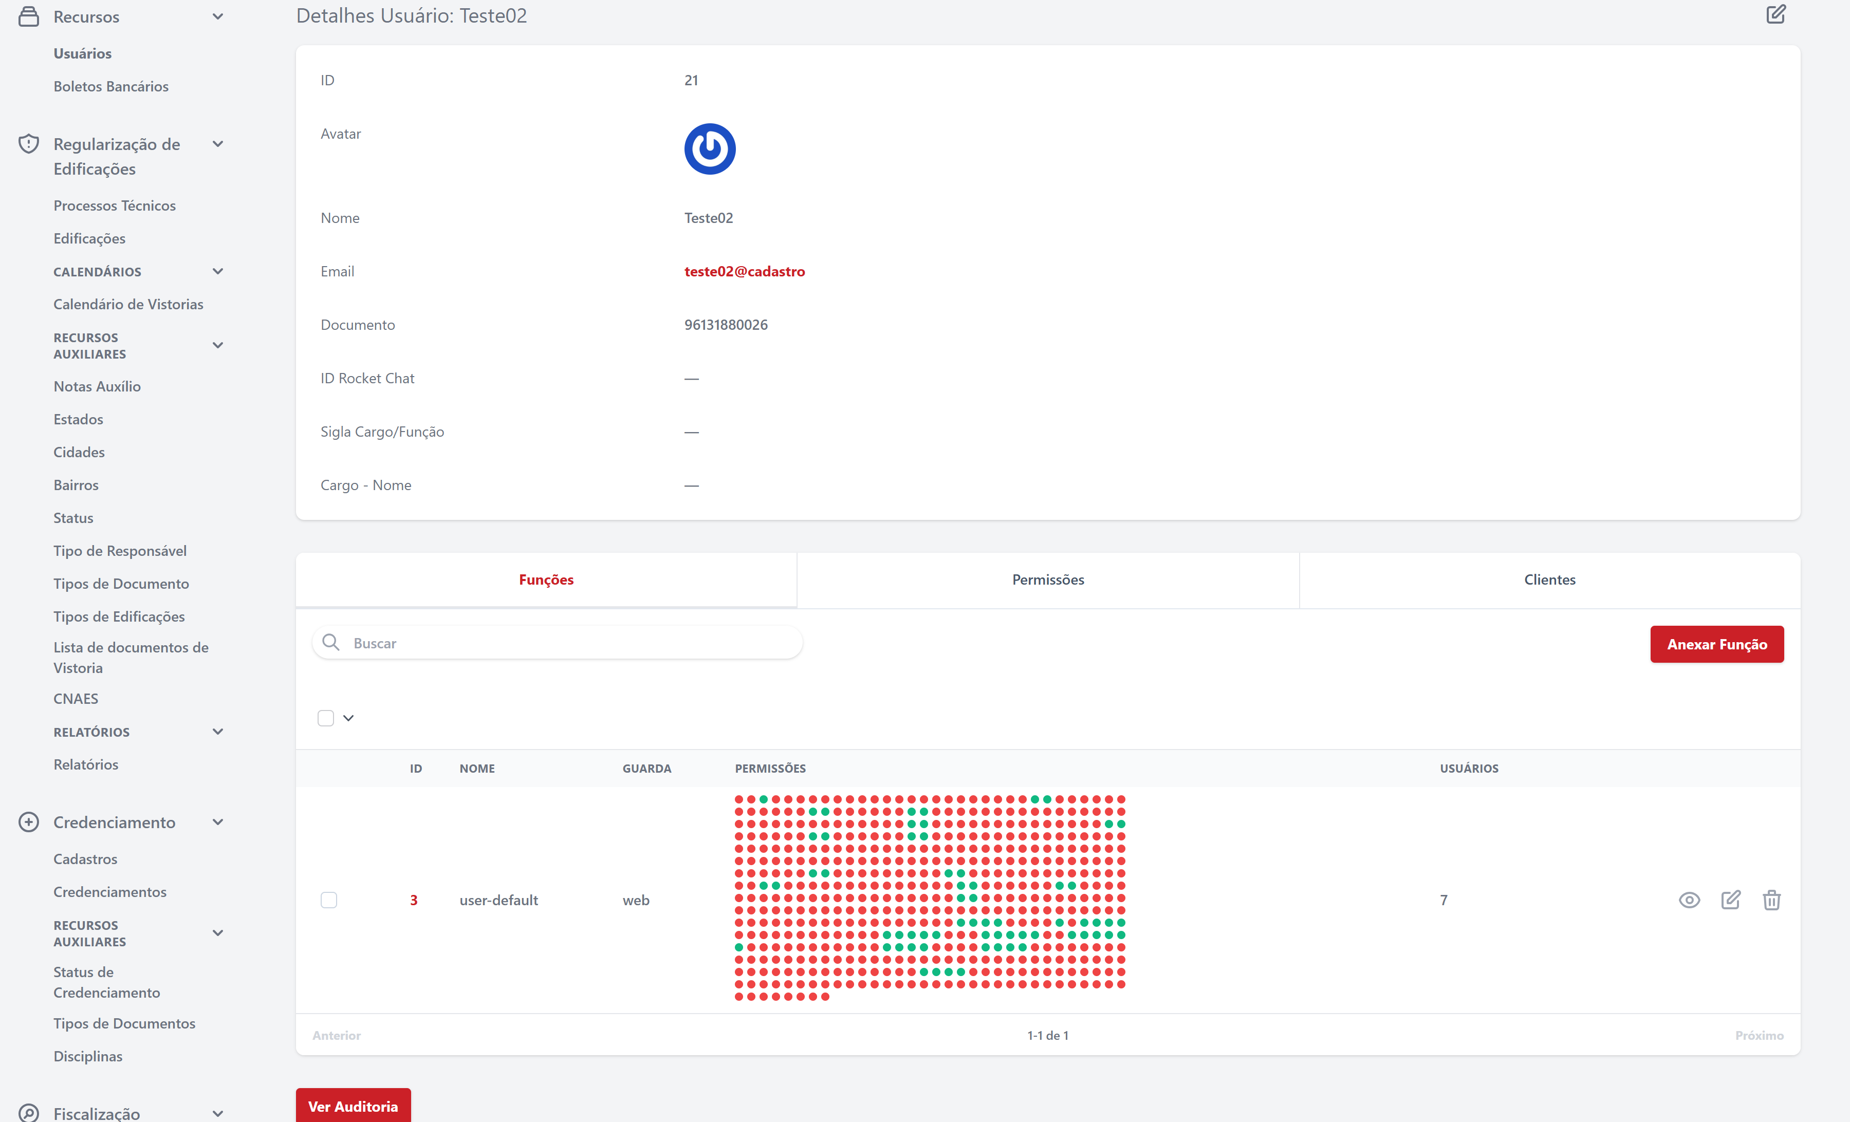This screenshot has width=1850, height=1122.
Task: Open the select-all options chevron dropdown
Action: pyautogui.click(x=348, y=718)
